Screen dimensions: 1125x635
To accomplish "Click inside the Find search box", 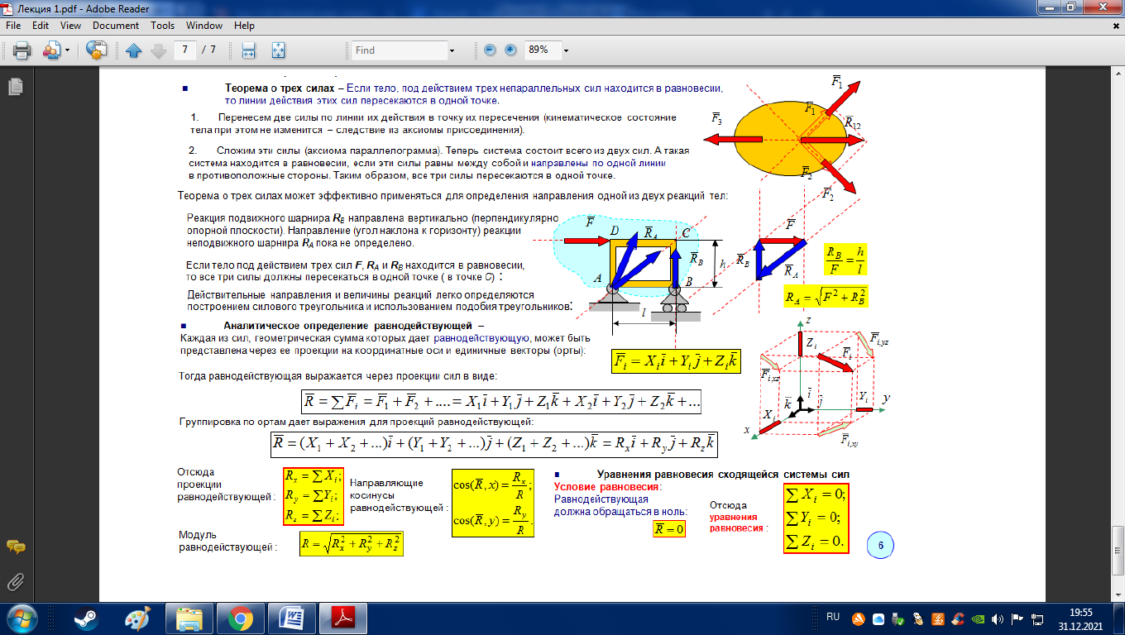I will [398, 50].
